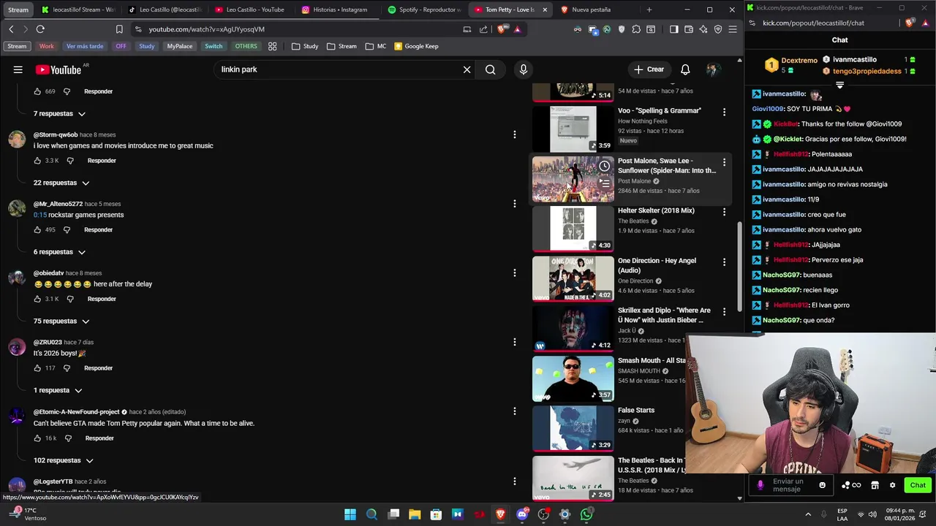Switch to the Spotify Reproductor tab
Viewport: 936px width, 526px height.
pyautogui.click(x=423, y=9)
